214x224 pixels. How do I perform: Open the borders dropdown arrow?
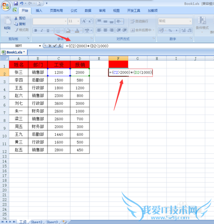pos(62,30)
